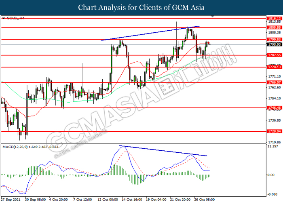This screenshot has width=283, height=202.
Task: Select the blue divergence line on MACD
Action: point(163,151)
